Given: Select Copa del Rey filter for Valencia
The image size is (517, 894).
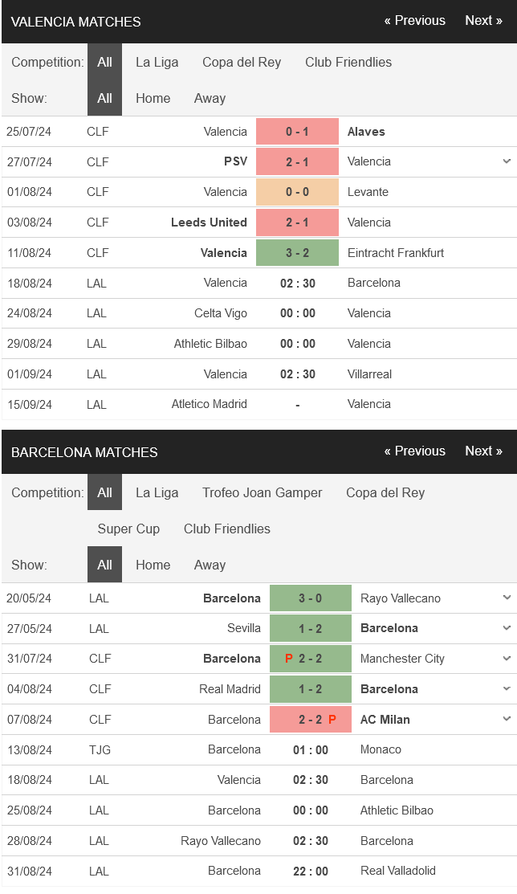Looking at the screenshot, I should [x=242, y=62].
